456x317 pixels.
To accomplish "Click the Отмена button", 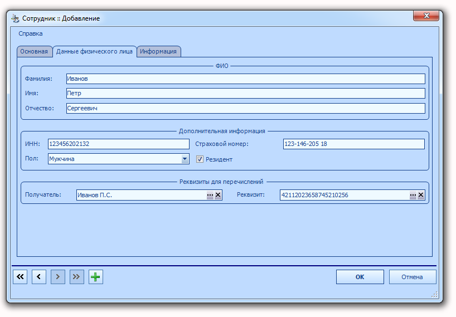I will [x=413, y=277].
